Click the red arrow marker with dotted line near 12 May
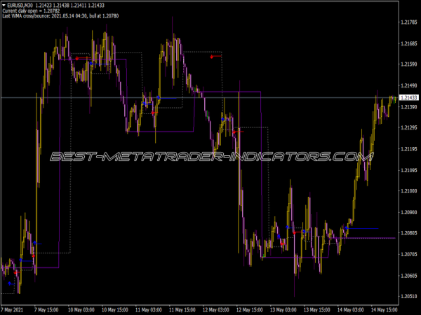This screenshot has height=315, width=421. [213, 57]
